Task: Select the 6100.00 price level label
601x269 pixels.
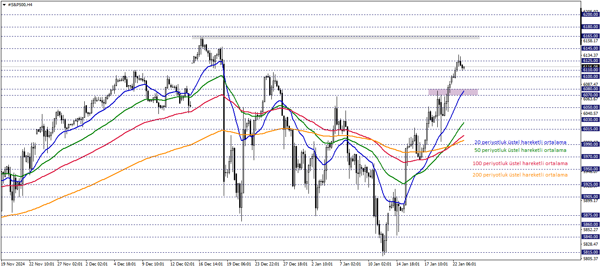Action: [x=590, y=76]
